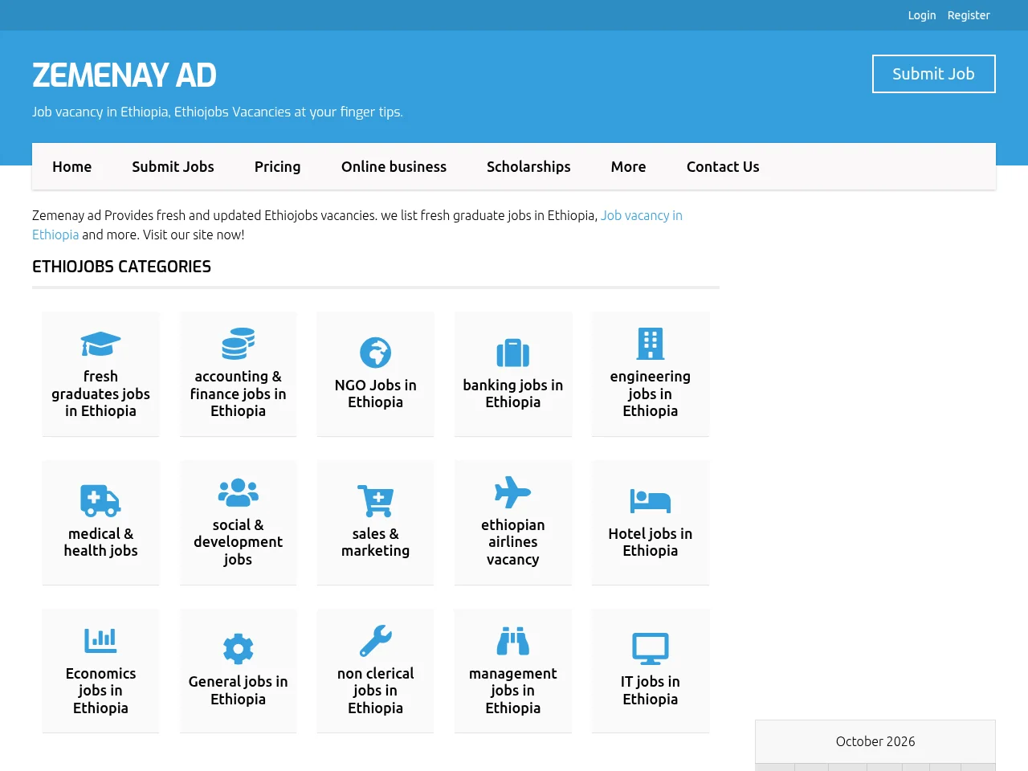Click the ETHIOJOBS CATEGORIES heading
Screen dimensions: 1028x771
(121, 267)
